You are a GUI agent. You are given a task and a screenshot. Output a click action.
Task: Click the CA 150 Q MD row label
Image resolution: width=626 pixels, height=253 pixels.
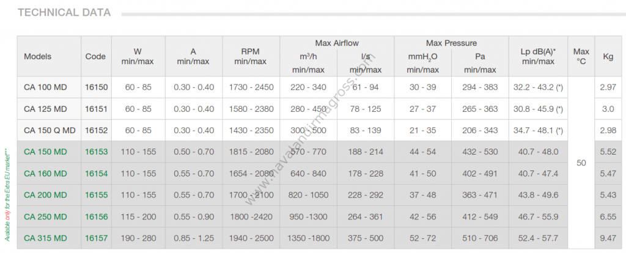(x=50, y=130)
